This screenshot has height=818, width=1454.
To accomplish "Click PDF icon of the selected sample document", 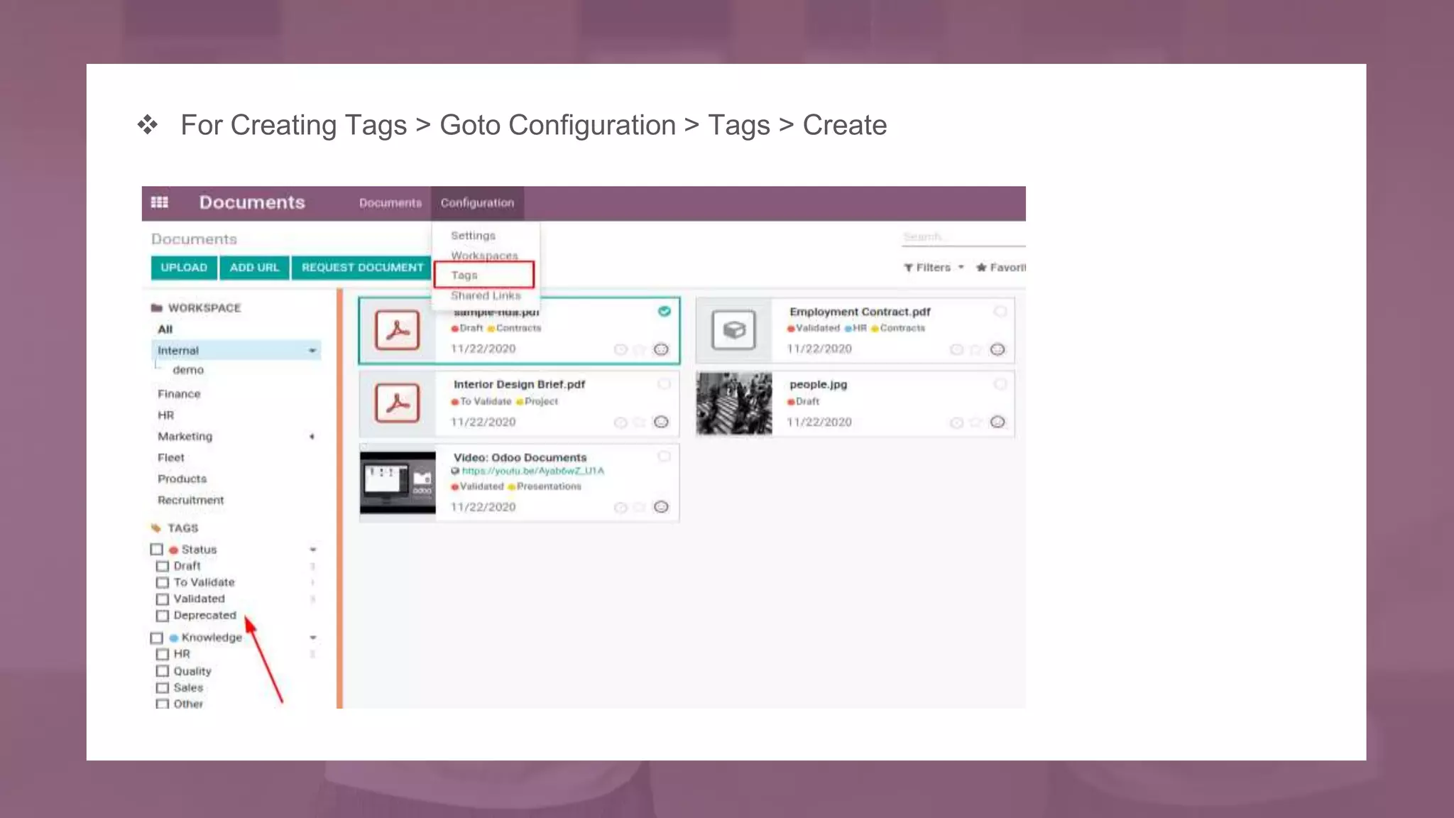I will 397,330.
